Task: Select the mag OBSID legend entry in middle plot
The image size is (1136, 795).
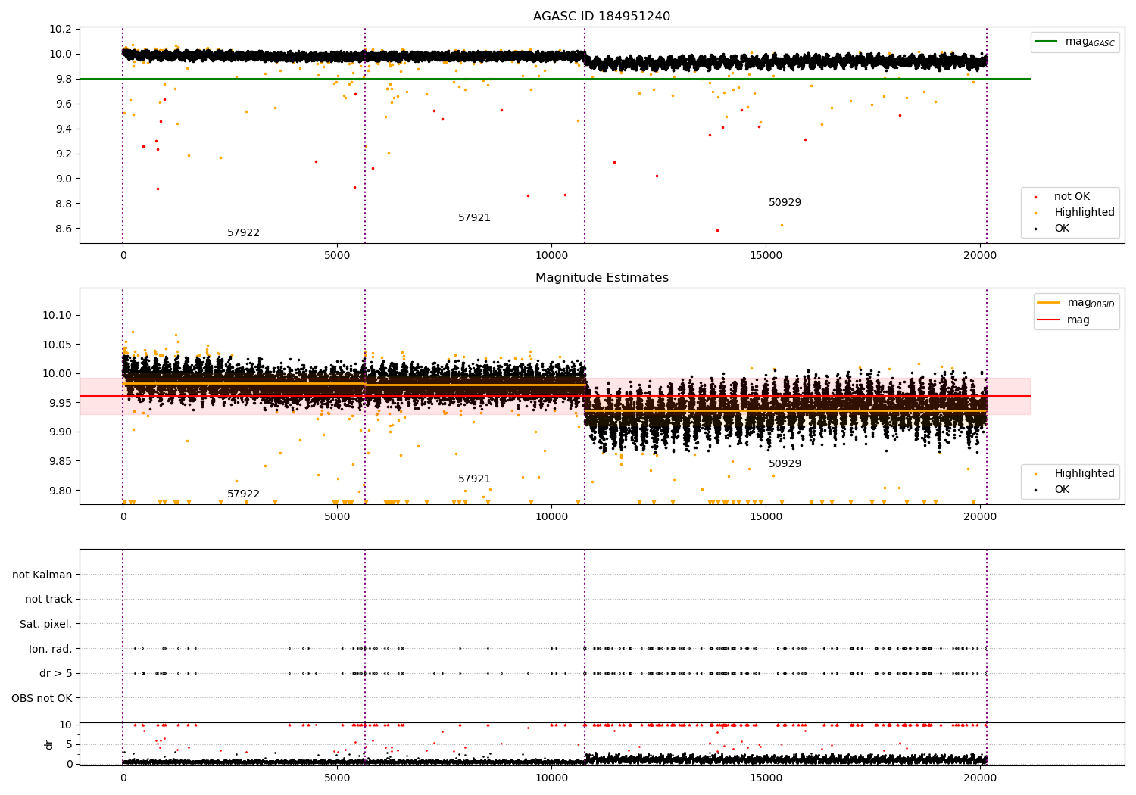Action: [x=1076, y=303]
